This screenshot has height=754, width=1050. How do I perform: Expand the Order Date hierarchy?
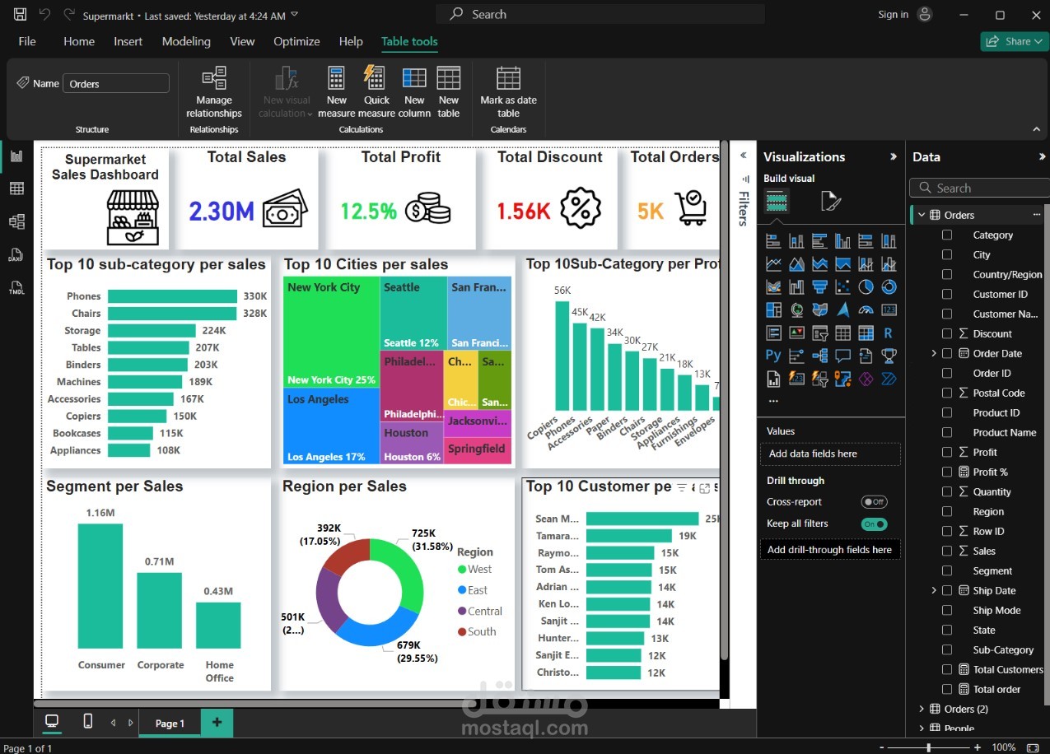click(x=934, y=353)
